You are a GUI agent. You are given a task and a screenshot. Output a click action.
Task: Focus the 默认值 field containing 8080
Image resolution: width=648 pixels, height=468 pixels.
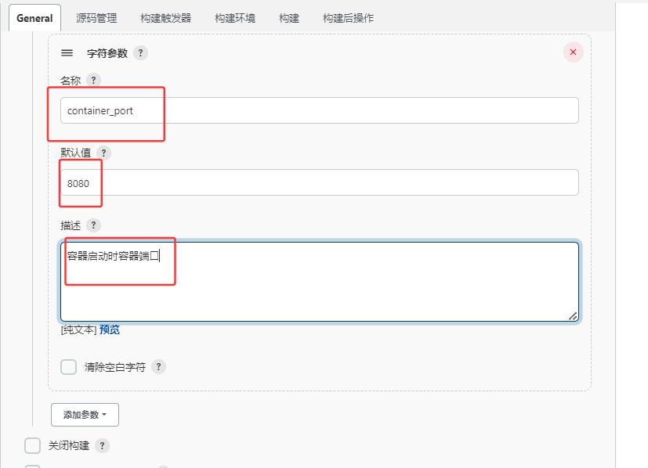click(320, 182)
